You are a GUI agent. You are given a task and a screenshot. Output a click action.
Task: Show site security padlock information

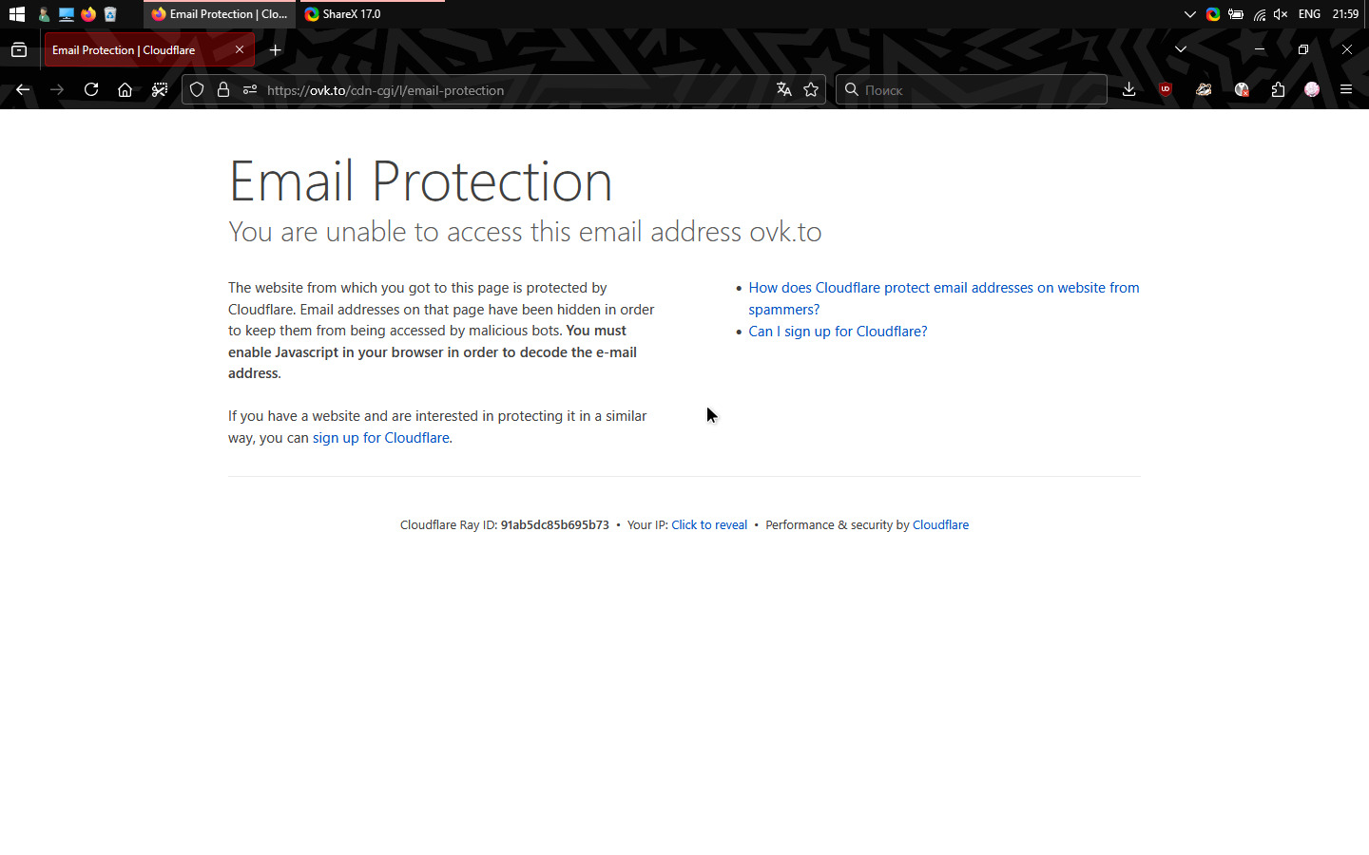pyautogui.click(x=223, y=89)
